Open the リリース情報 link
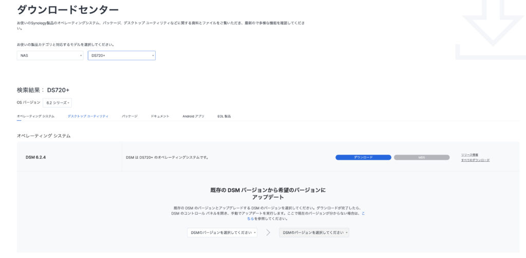The image size is (526, 258). coord(469,155)
